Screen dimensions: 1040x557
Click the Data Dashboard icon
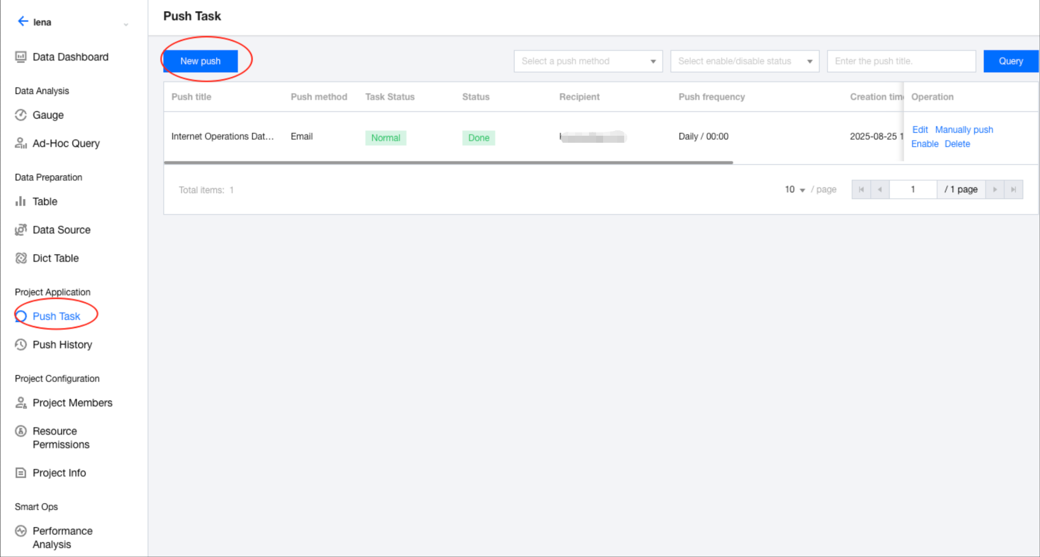pos(21,57)
